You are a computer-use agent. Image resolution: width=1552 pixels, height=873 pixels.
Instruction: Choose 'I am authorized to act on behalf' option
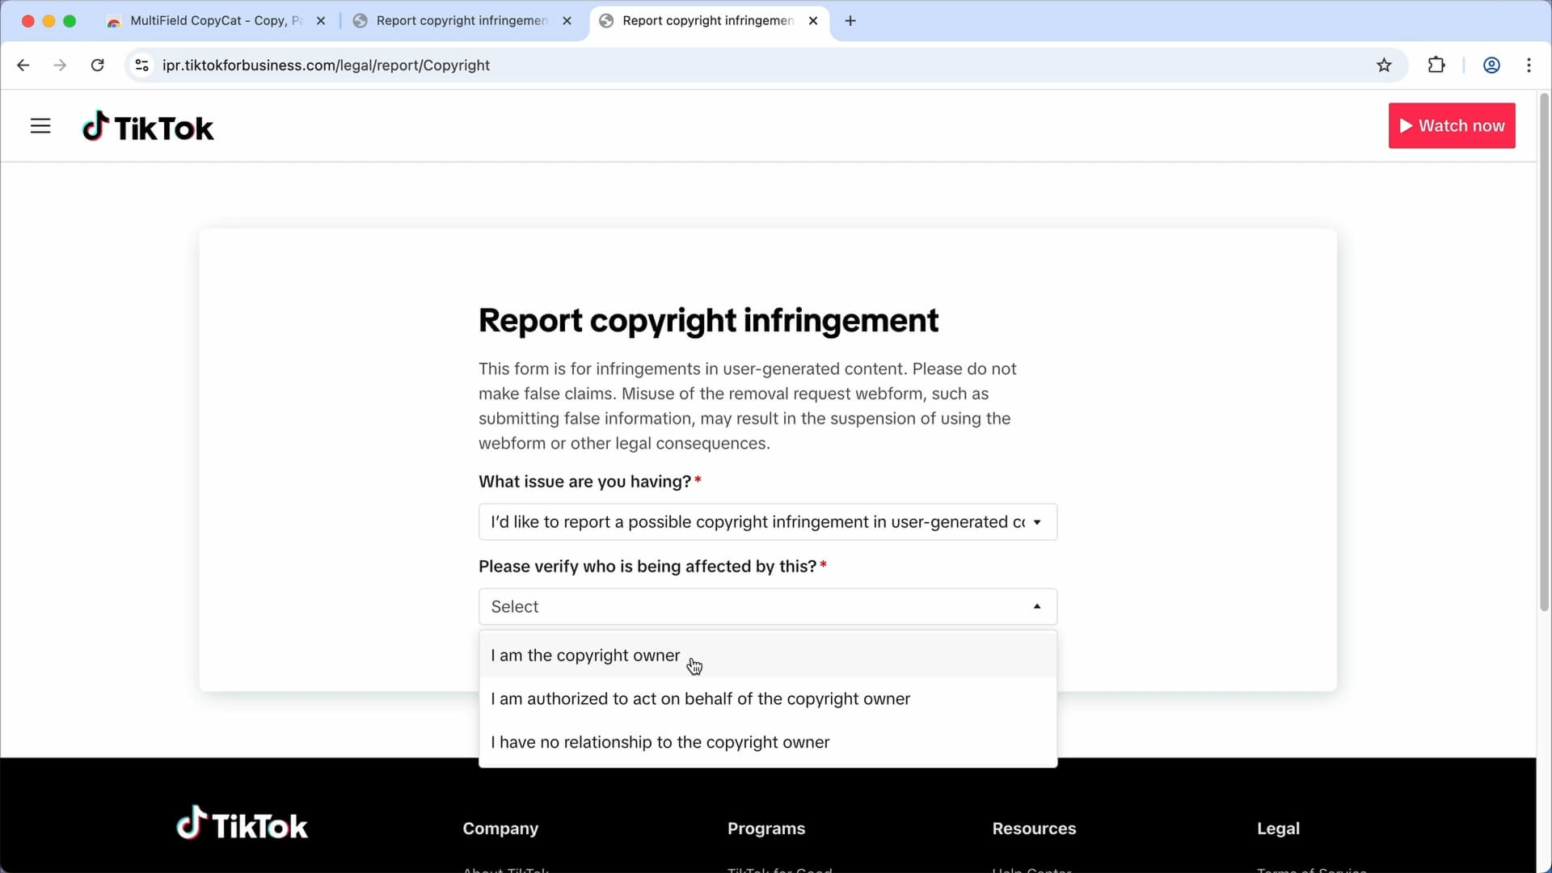click(700, 698)
